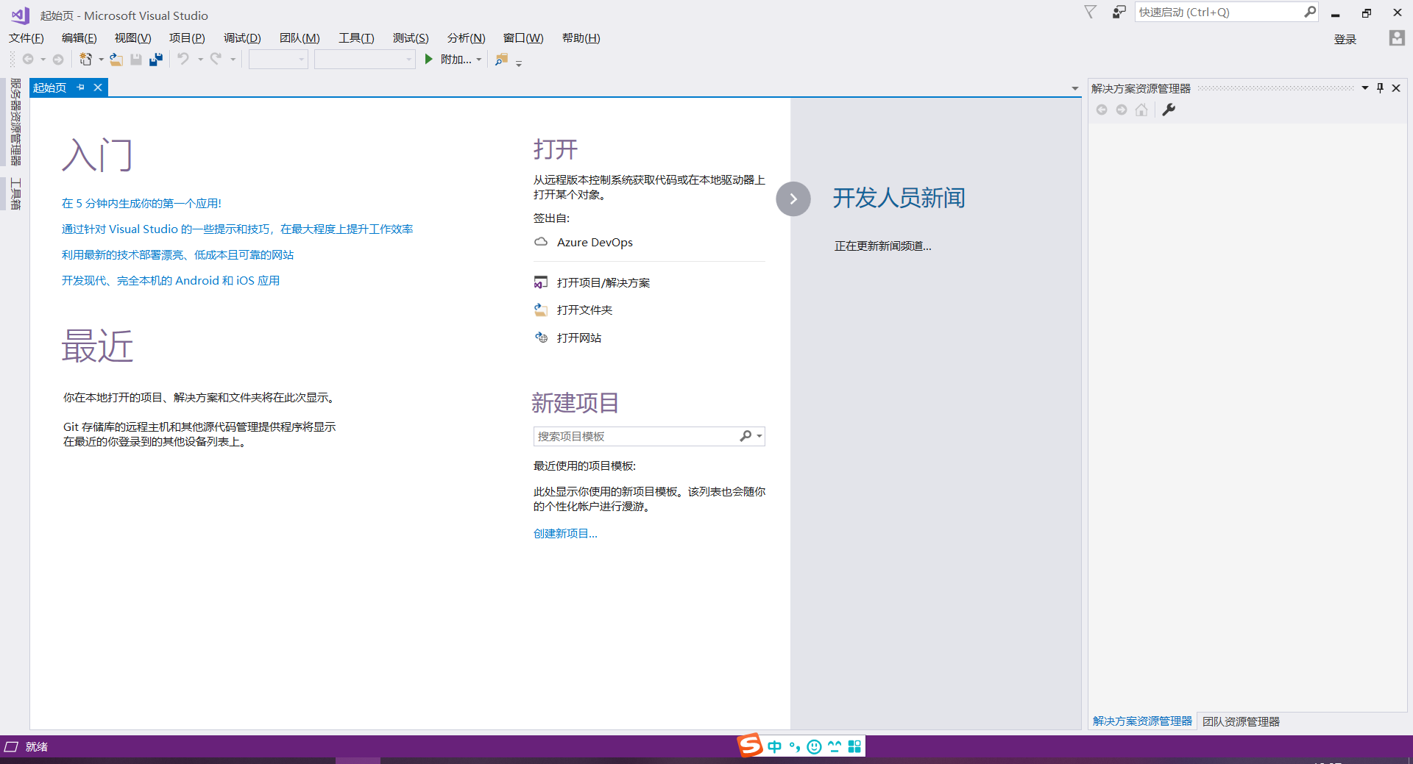Open a project with the Open File toolbar icon
The image size is (1413, 764).
116,60
